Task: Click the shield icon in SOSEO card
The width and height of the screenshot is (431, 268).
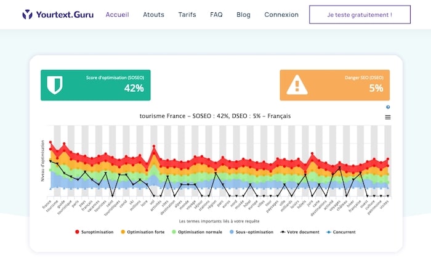Action: coord(55,85)
